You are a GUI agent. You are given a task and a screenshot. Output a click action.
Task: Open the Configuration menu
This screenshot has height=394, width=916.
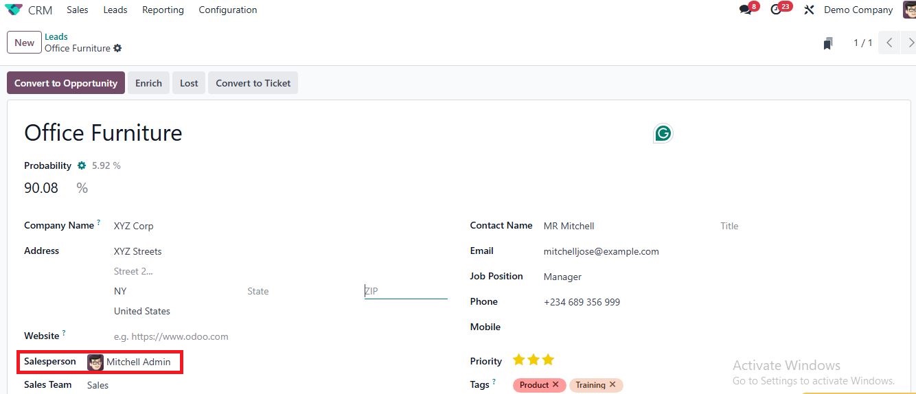227,10
